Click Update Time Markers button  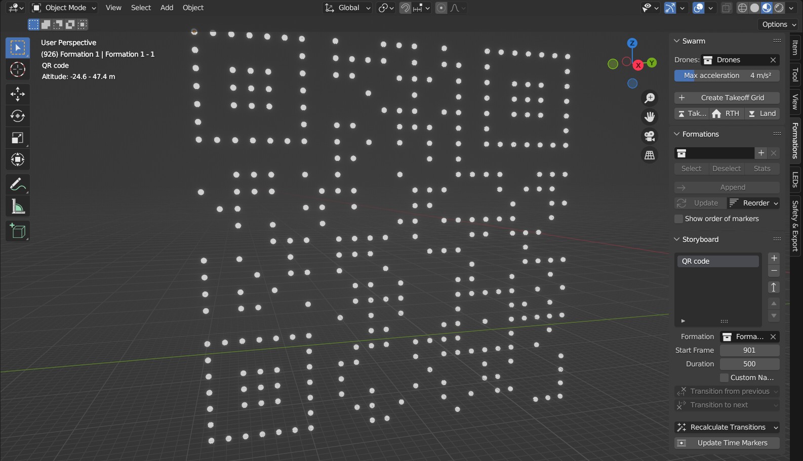[727, 443]
